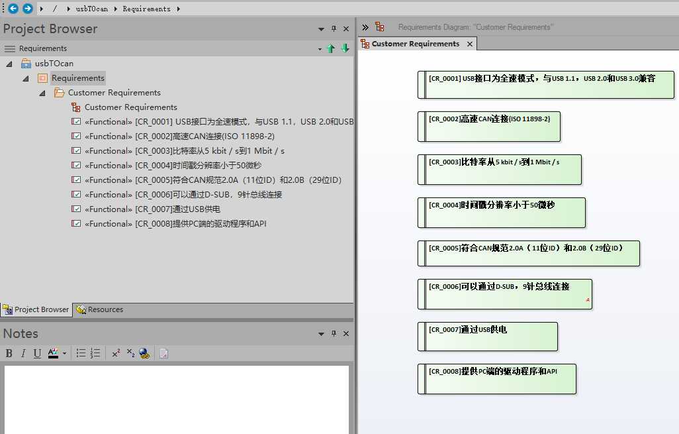Insert bulleted list in Notes
The height and width of the screenshot is (434, 679).
pos(81,353)
